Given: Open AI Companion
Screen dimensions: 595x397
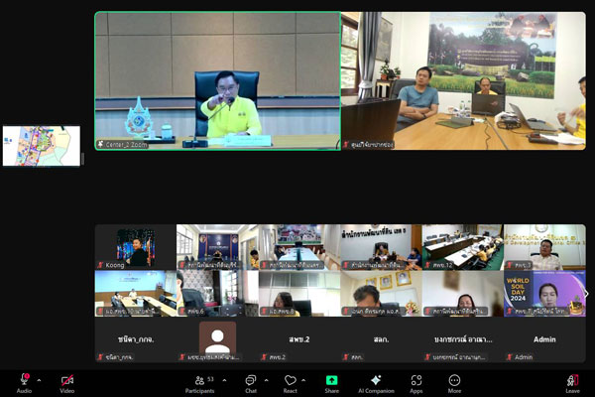Looking at the screenshot, I should [x=376, y=380].
